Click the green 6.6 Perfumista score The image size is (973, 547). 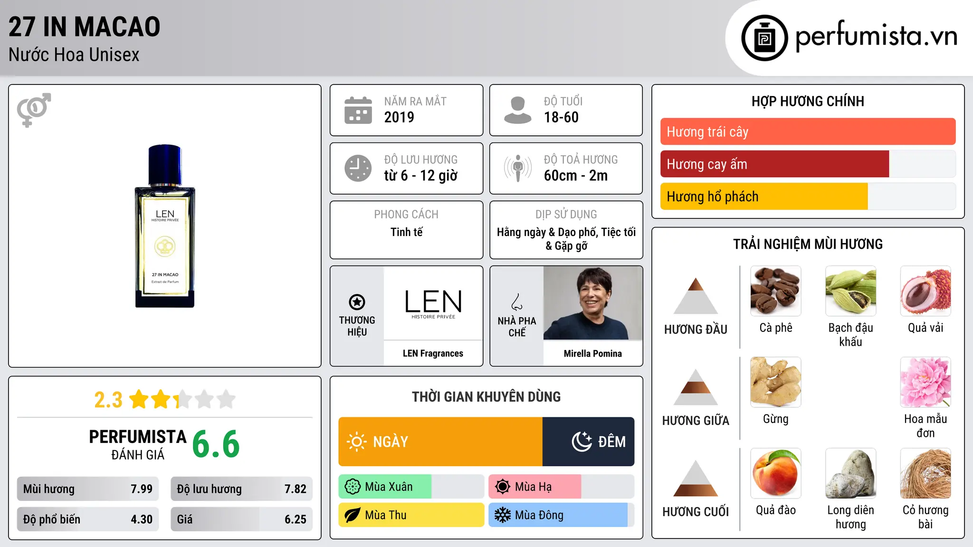pos(216,444)
